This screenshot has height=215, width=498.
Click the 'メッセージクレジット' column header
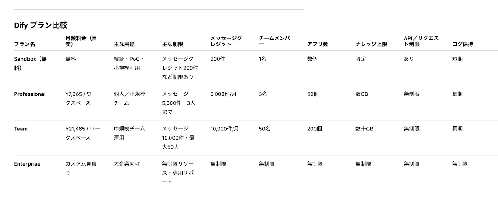point(226,41)
